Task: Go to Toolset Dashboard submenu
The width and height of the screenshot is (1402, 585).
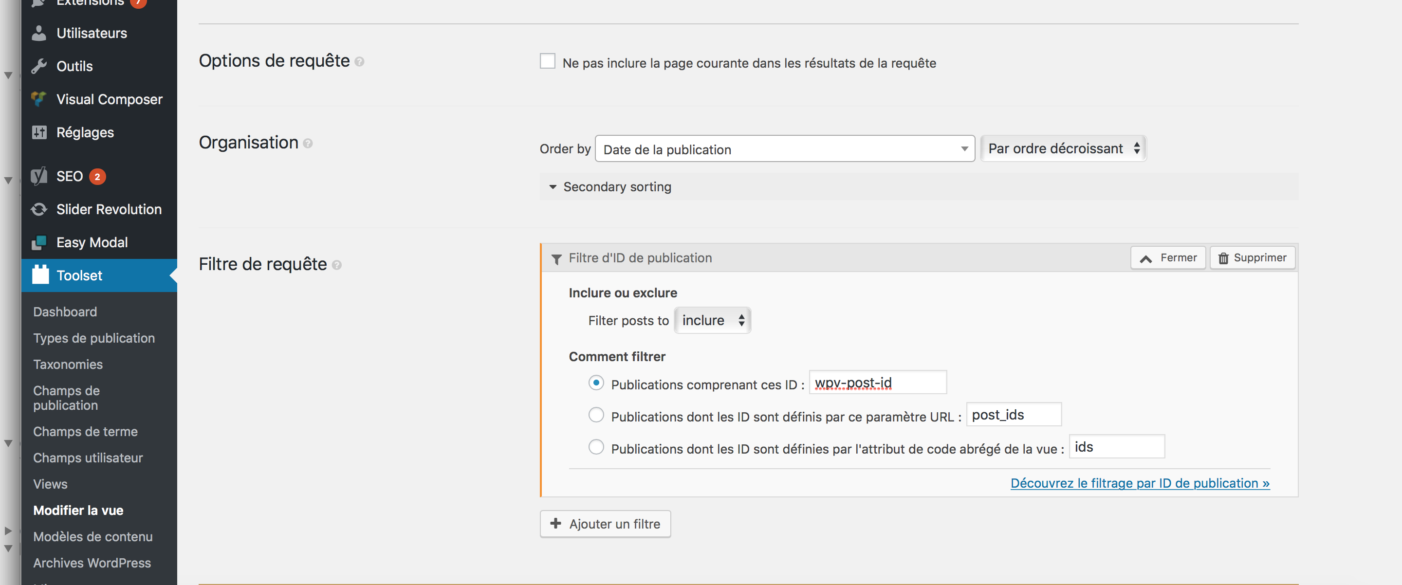Action: click(65, 312)
